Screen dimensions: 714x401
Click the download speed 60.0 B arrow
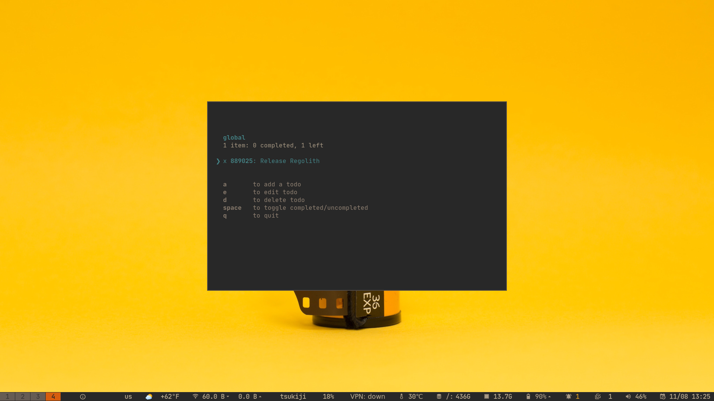[x=228, y=397]
